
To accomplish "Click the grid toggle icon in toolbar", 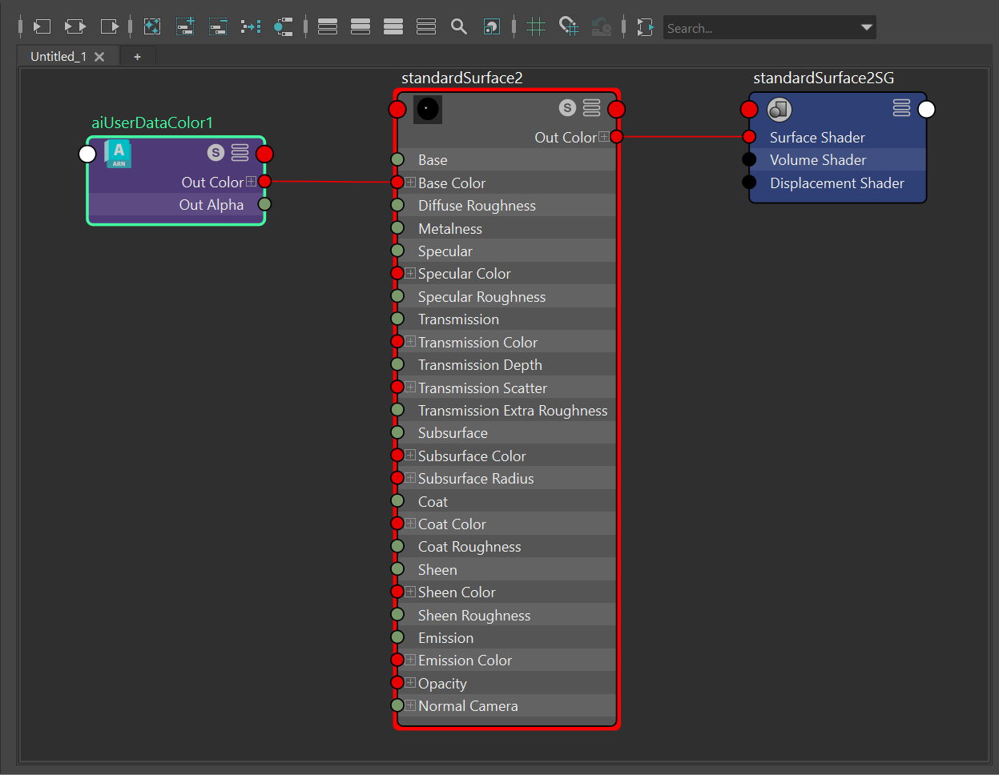I will (x=536, y=27).
